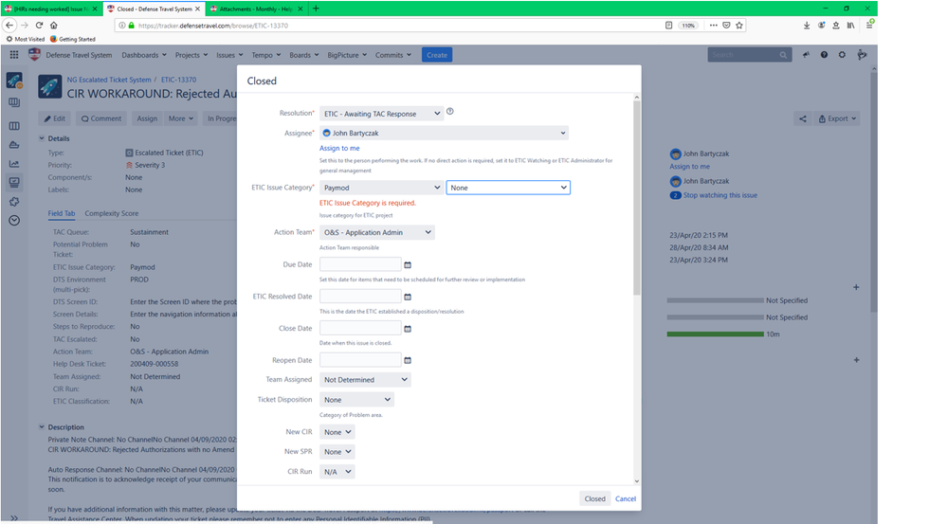Image resolution: width=947 pixels, height=524 pixels.
Task: Click the share icon beside Export
Action: tap(803, 119)
